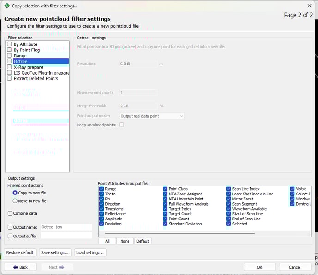Uncheck the Reflectance point attribute

[x=102, y=214]
